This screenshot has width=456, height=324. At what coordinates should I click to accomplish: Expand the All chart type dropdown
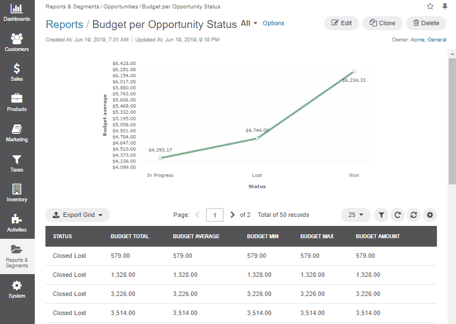pos(249,23)
